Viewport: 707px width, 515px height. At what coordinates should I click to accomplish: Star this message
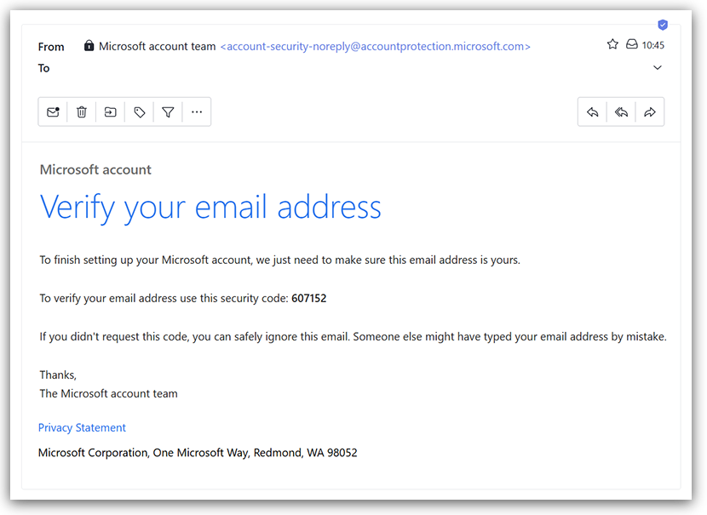point(612,44)
